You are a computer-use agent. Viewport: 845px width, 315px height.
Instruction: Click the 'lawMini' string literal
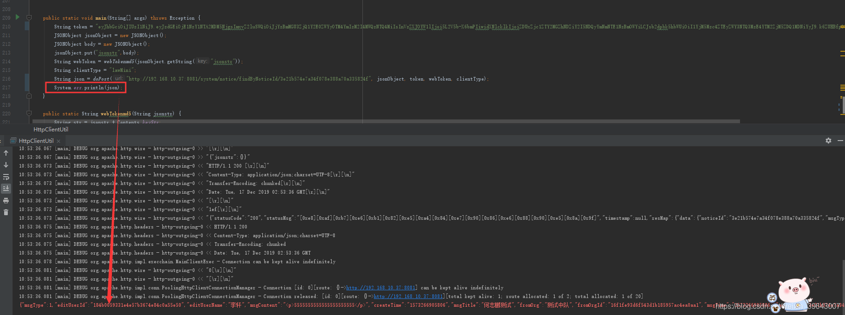pos(122,70)
